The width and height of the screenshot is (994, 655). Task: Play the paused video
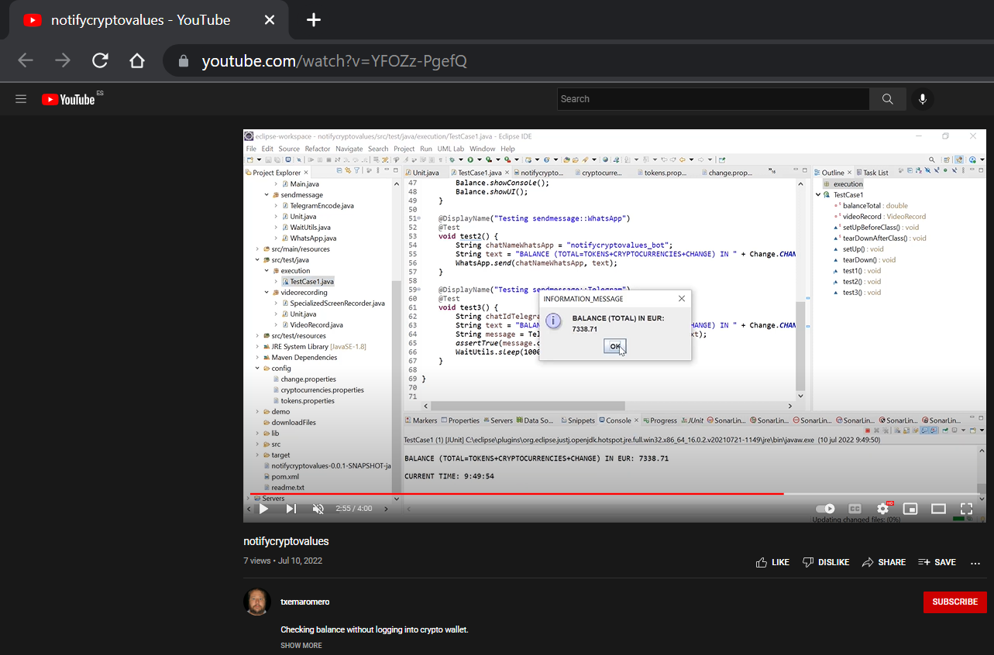pyautogui.click(x=263, y=509)
